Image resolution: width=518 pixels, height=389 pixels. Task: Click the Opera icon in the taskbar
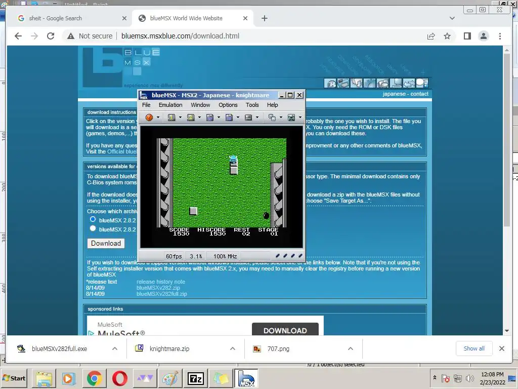[x=119, y=378]
